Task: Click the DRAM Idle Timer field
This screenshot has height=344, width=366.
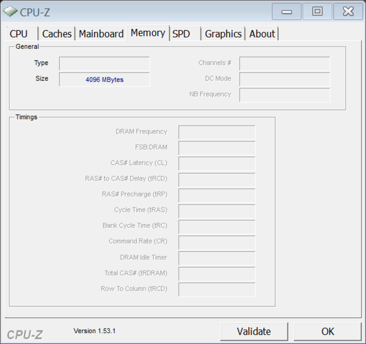Action: (217, 258)
